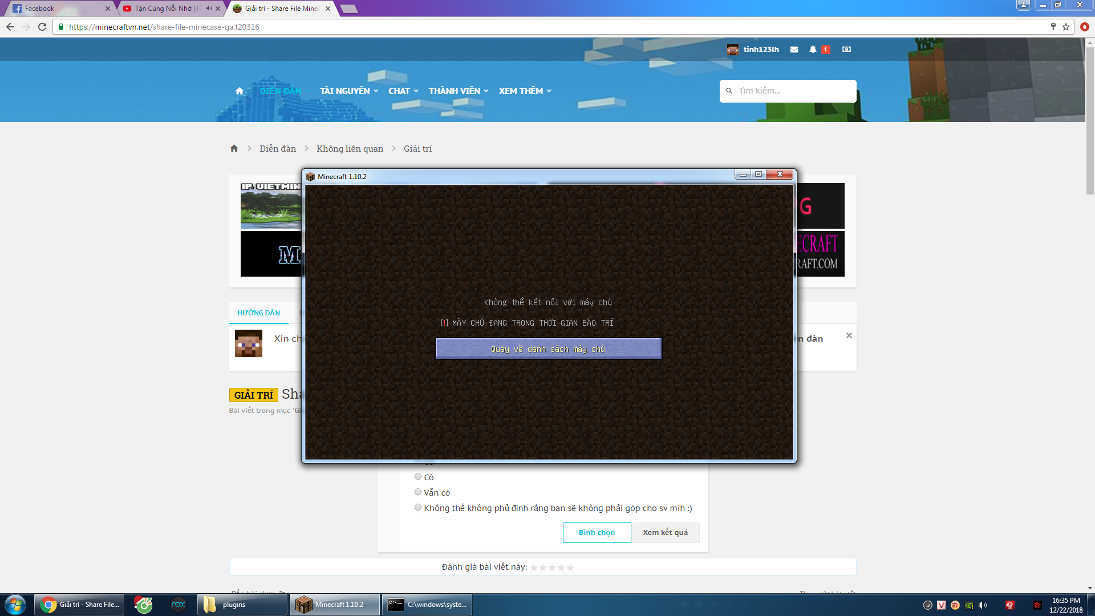Expand the CHAT dropdown menu
The width and height of the screenshot is (1095, 616).
click(403, 91)
